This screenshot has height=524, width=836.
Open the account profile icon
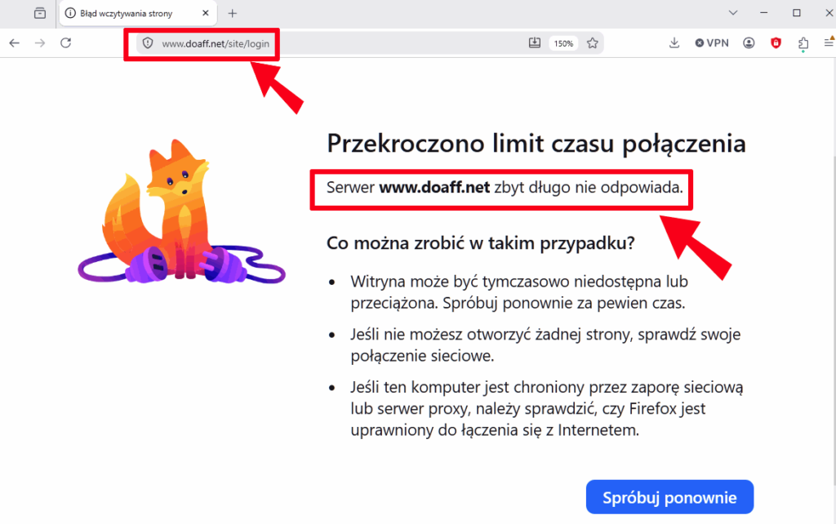coord(749,43)
